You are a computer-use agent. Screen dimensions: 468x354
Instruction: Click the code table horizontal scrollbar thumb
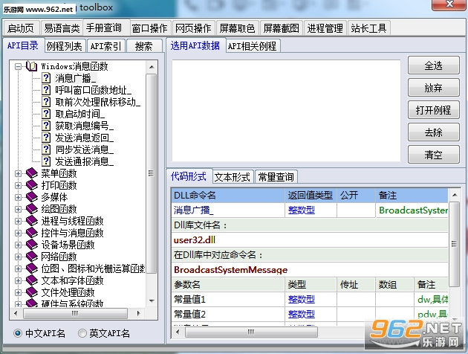pos(251,332)
